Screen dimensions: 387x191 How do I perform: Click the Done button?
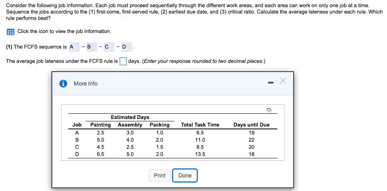click(x=185, y=175)
